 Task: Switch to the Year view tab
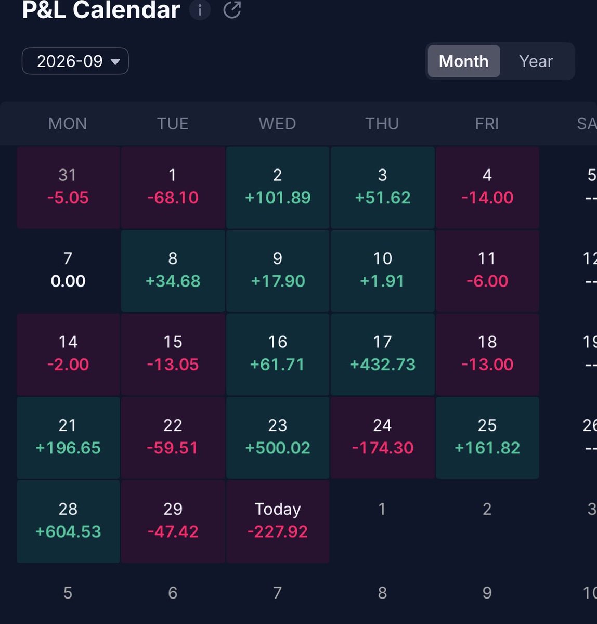coord(536,61)
